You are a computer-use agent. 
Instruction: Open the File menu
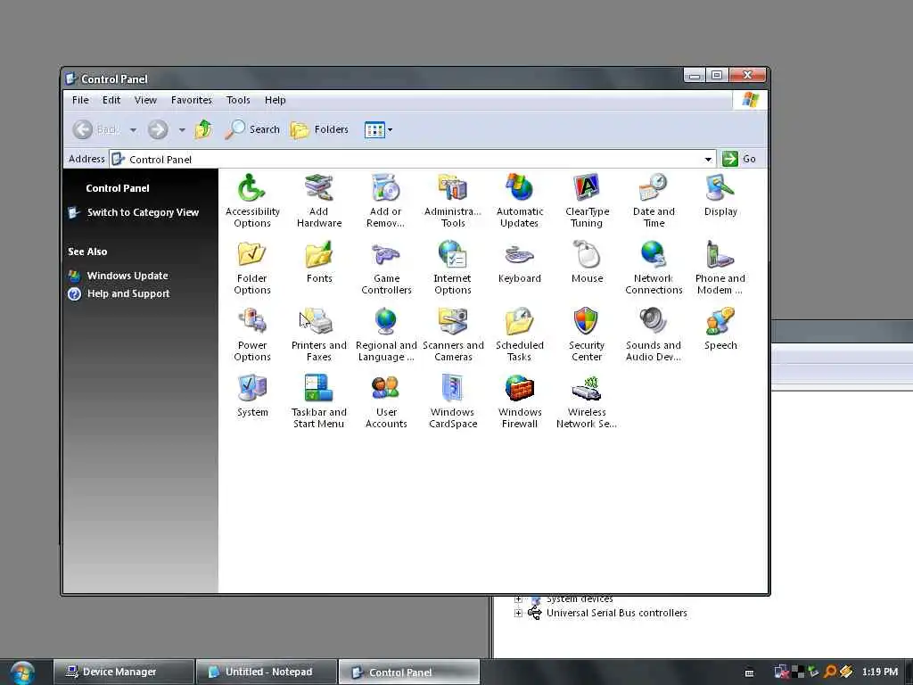(80, 100)
